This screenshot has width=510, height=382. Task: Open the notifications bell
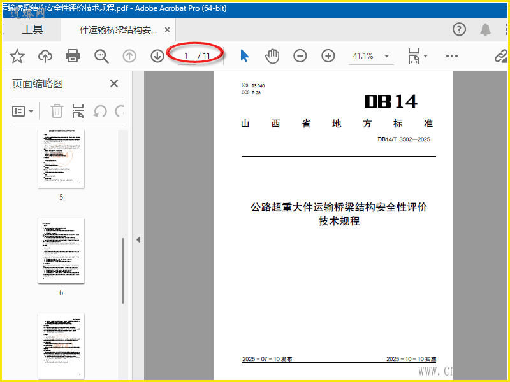click(x=486, y=29)
